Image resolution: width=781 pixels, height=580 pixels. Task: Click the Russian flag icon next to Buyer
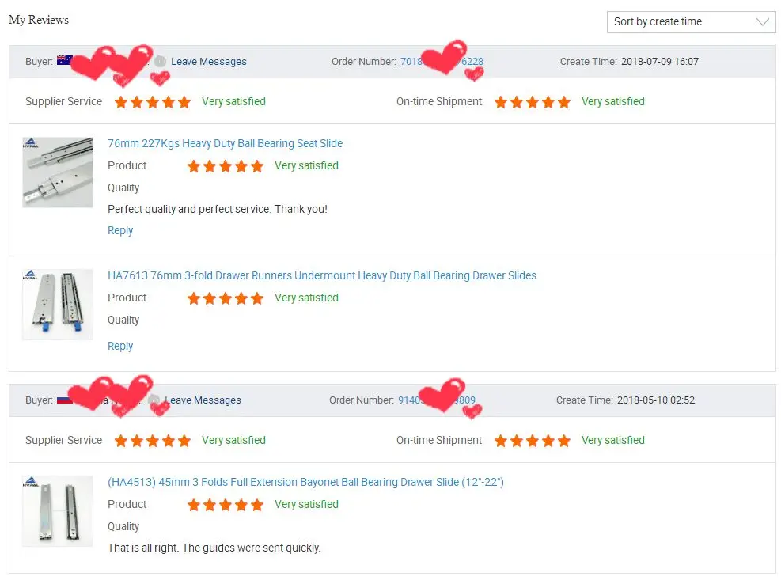coord(63,400)
